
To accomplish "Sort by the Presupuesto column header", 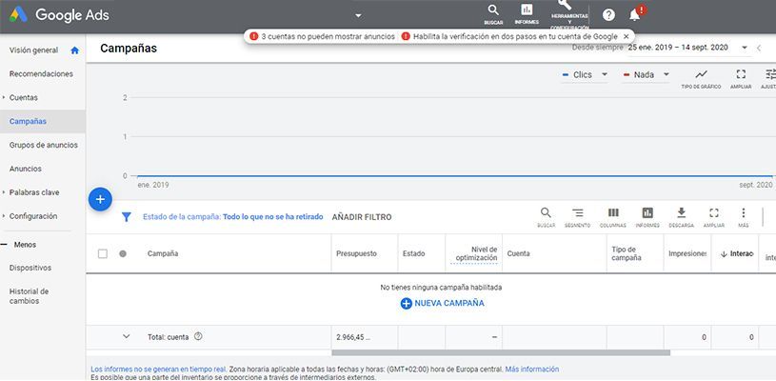I will pyautogui.click(x=356, y=253).
